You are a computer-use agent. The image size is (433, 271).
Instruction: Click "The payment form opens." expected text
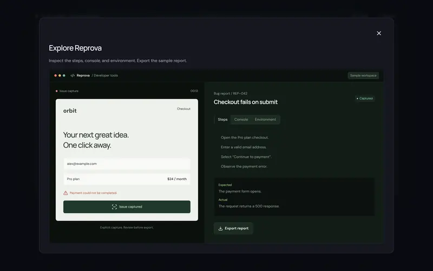[240, 191]
